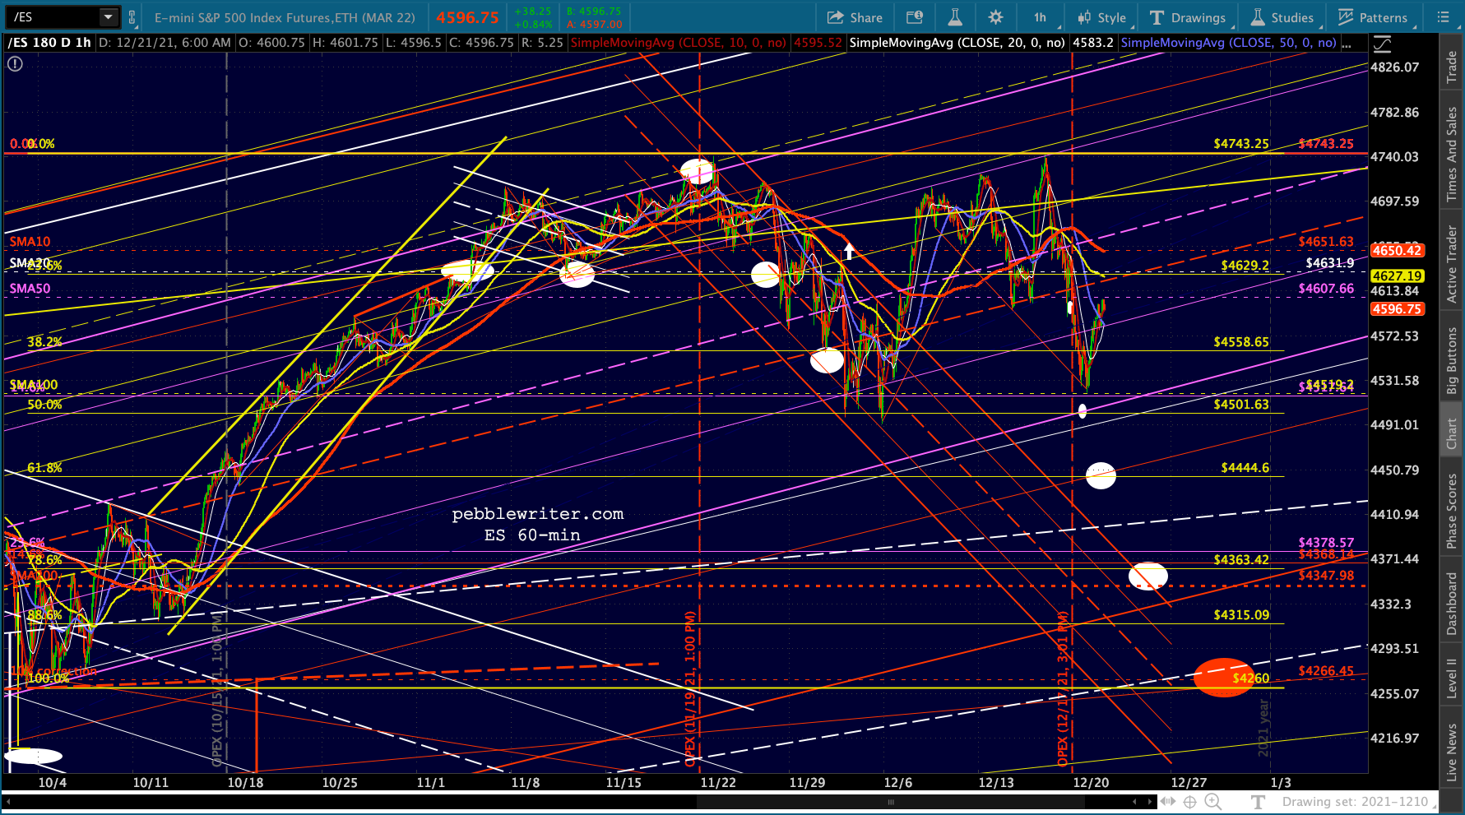
Task: Open the flask (thinkScript lab) icon
Action: (x=955, y=17)
